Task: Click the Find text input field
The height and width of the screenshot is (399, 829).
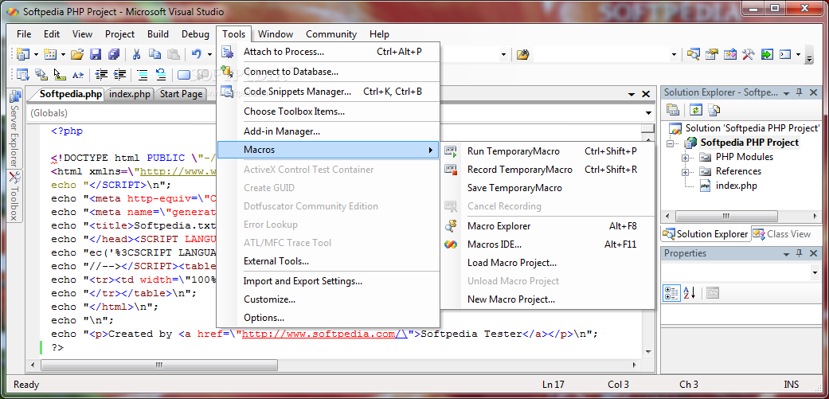Action: 600,54
